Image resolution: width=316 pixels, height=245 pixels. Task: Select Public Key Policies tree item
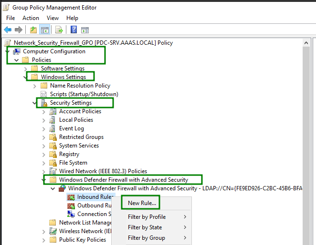(83, 240)
